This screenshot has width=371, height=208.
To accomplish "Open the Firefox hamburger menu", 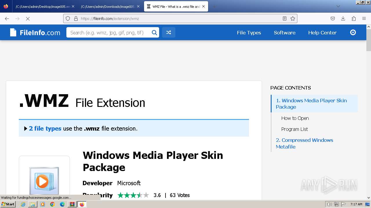I will pos(364,18).
